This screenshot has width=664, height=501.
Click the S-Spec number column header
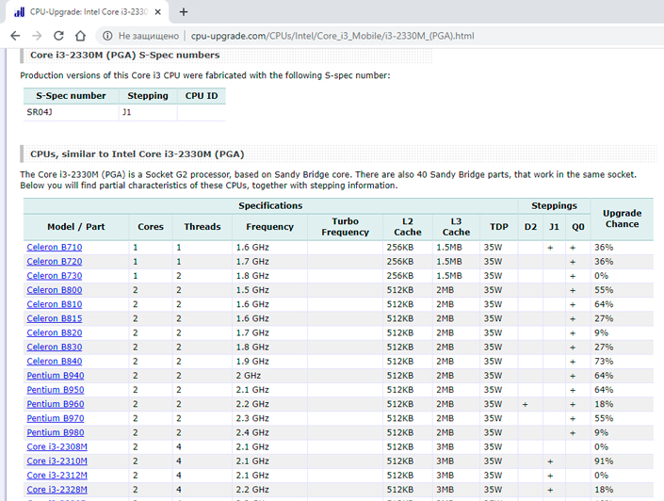71,96
